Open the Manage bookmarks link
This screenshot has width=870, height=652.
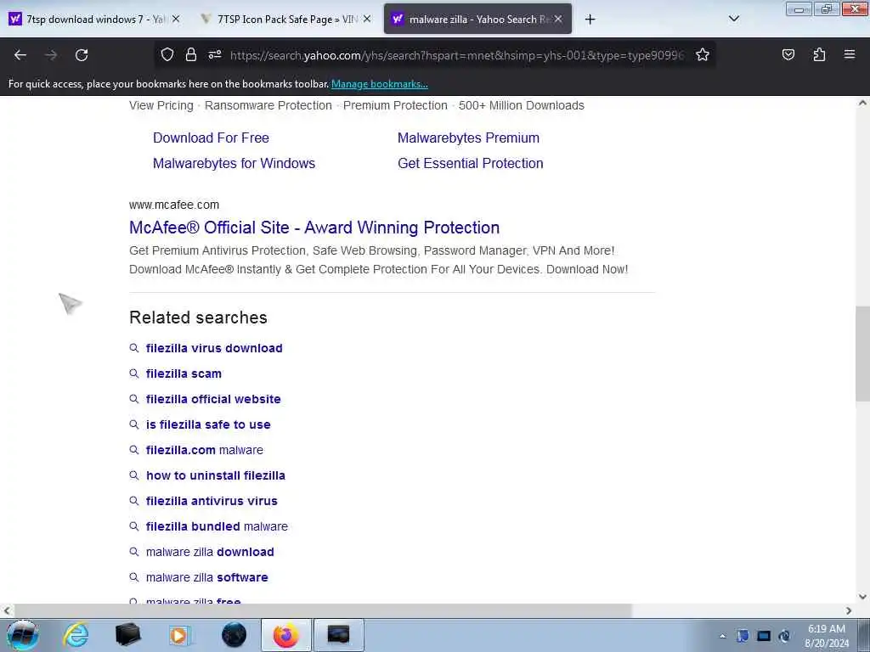tap(380, 84)
